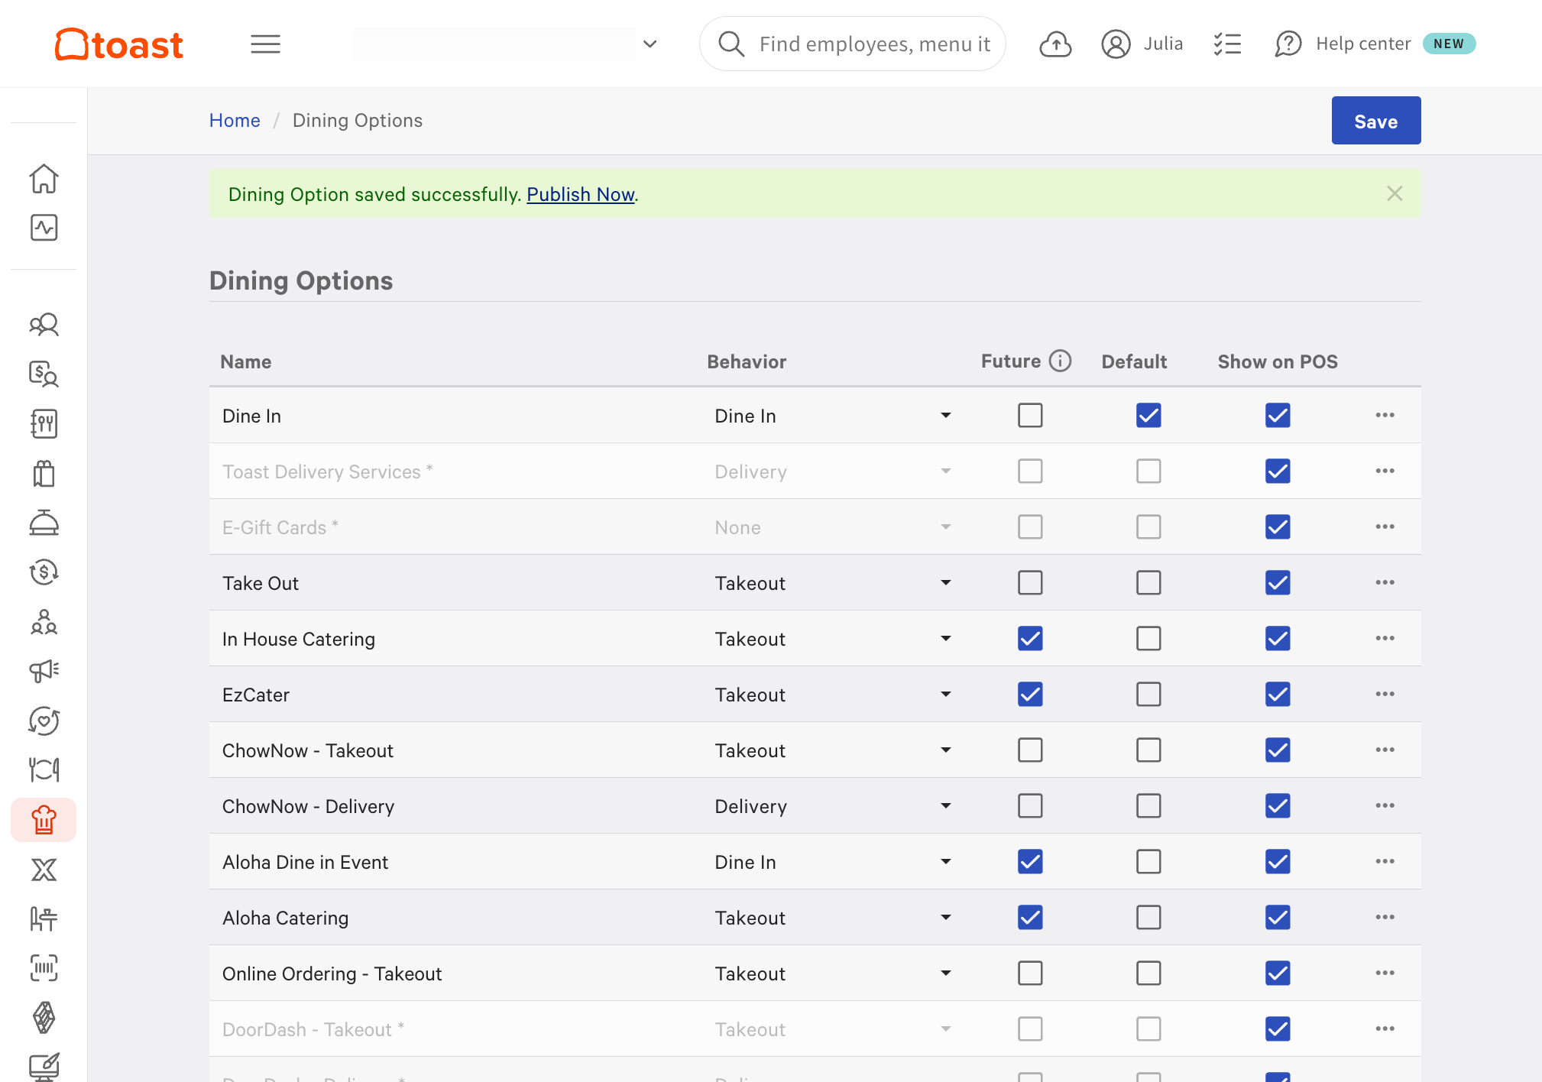This screenshot has width=1542, height=1082.
Task: Open more options for Dine In row
Action: coord(1385,415)
